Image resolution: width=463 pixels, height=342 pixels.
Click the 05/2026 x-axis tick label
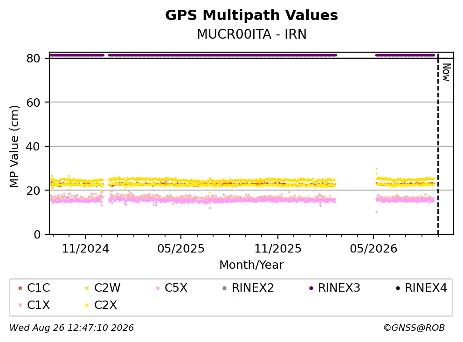pyautogui.click(x=373, y=249)
